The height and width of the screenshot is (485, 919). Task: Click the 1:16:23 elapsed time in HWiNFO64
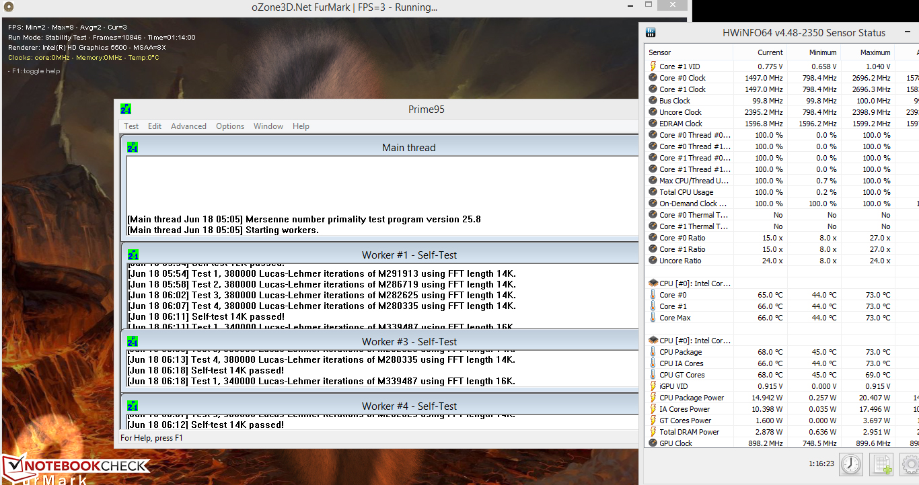pos(821,464)
